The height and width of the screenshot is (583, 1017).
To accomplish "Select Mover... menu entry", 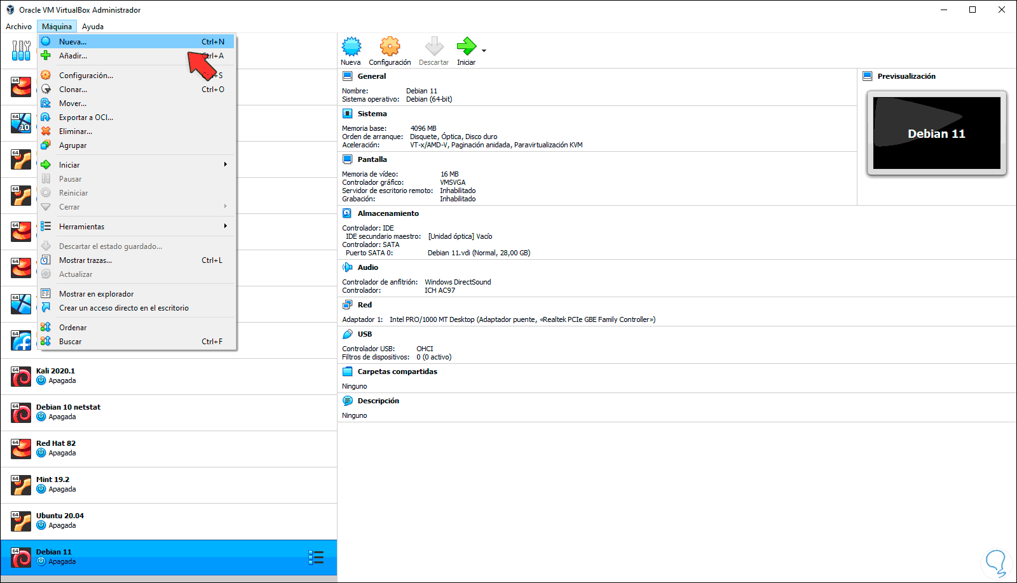I will point(137,104).
